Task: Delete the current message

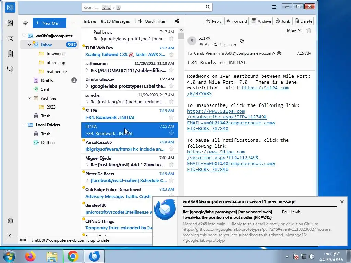Action: click(x=303, y=21)
